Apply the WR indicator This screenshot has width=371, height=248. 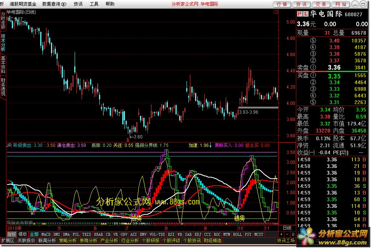pyautogui.click(x=180, y=234)
